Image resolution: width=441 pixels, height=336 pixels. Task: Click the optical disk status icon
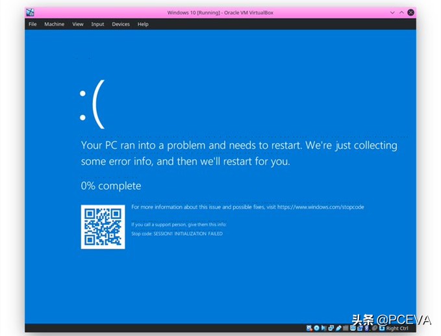pyautogui.click(x=317, y=328)
